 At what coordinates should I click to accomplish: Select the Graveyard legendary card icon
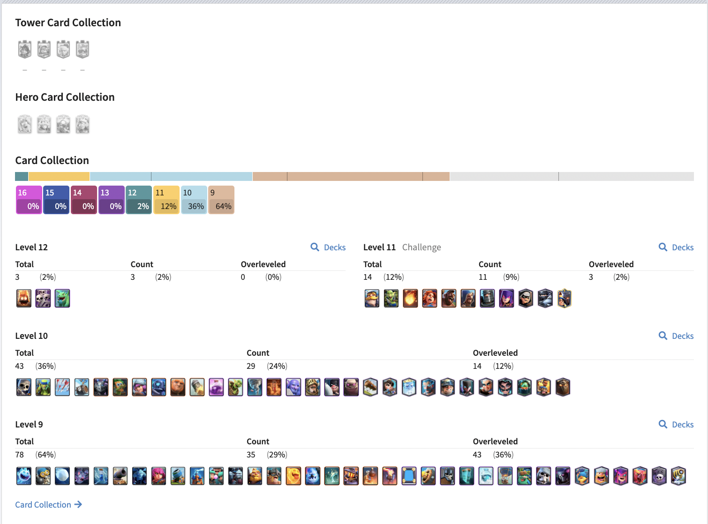(659, 476)
